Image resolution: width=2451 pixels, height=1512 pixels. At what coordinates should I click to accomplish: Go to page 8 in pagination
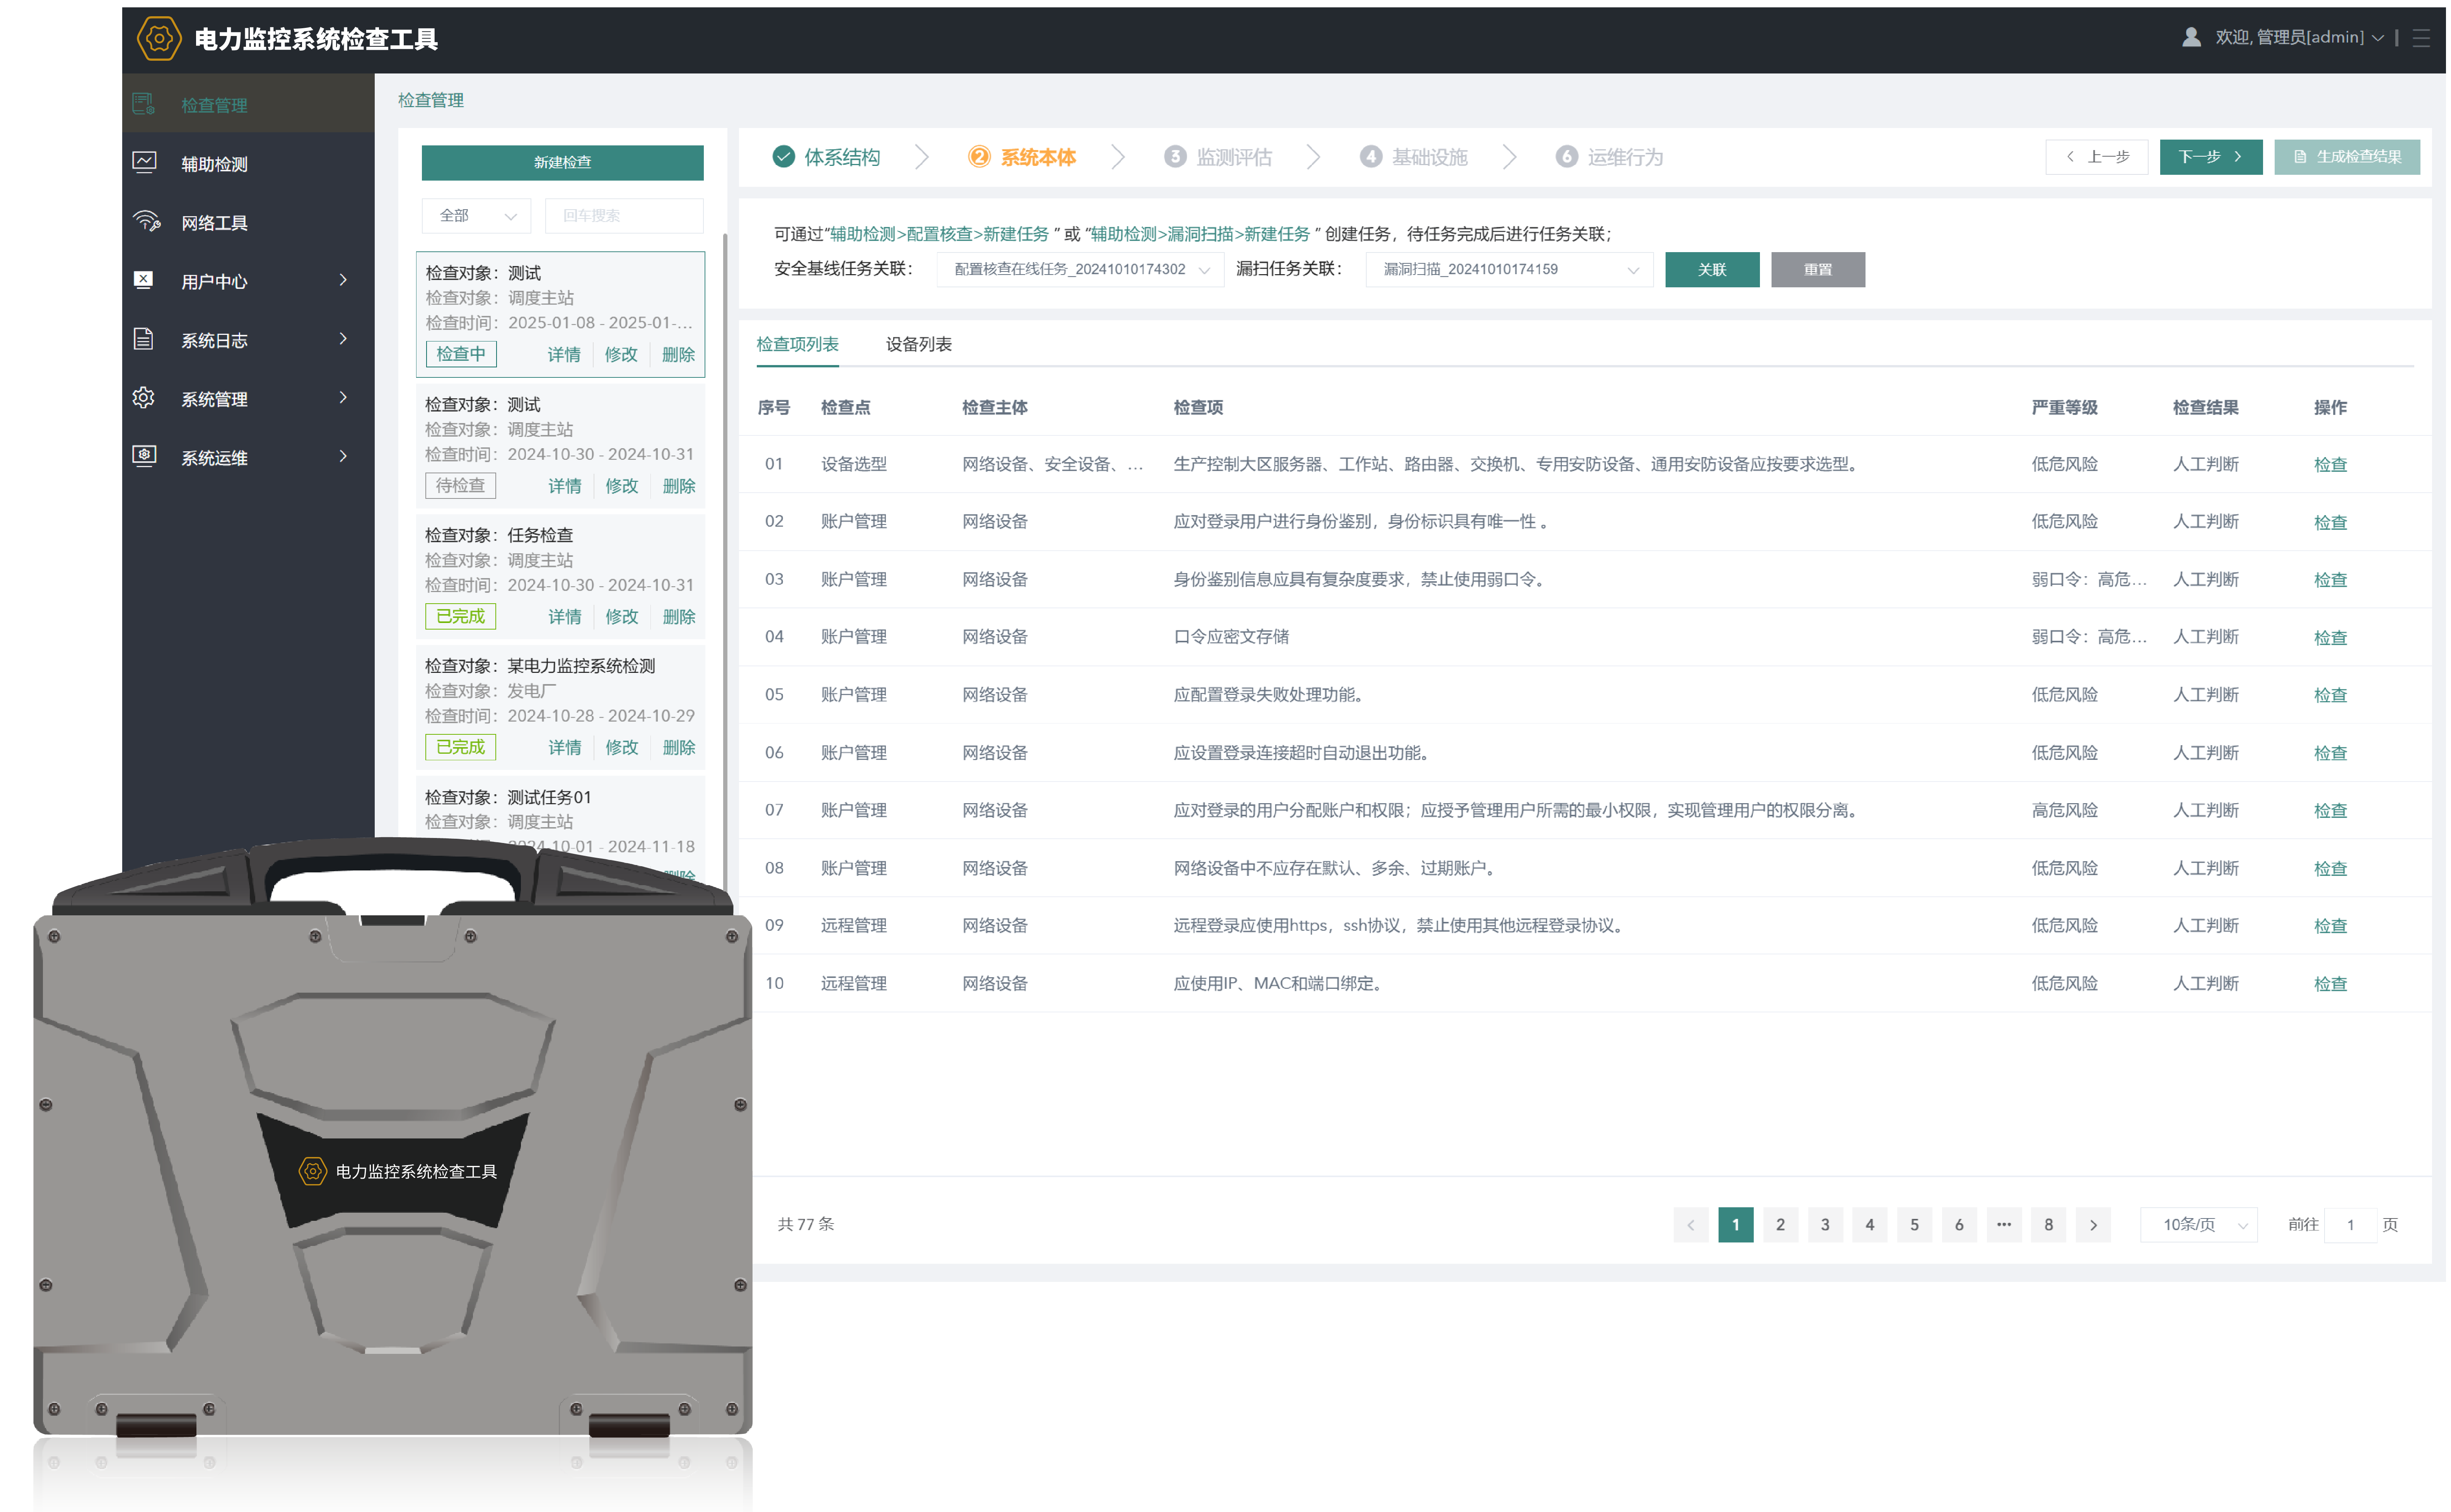click(2048, 1225)
